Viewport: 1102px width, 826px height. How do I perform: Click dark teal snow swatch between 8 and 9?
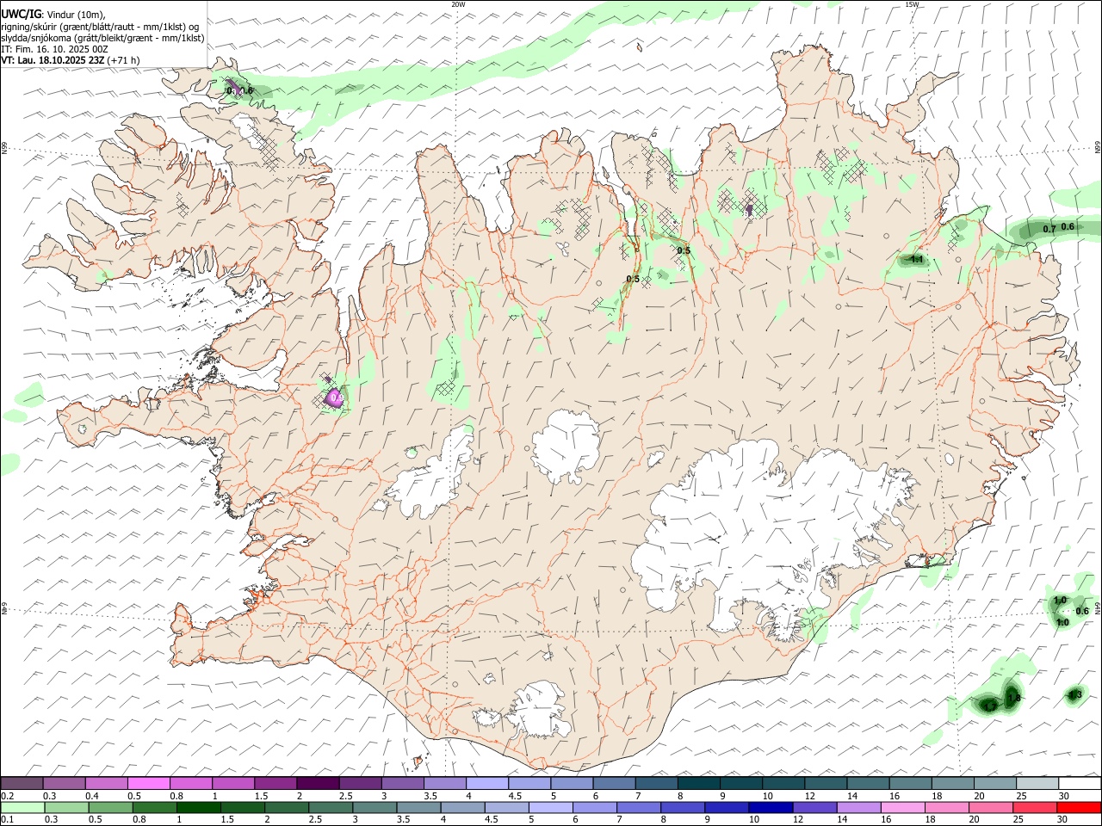tap(698, 784)
